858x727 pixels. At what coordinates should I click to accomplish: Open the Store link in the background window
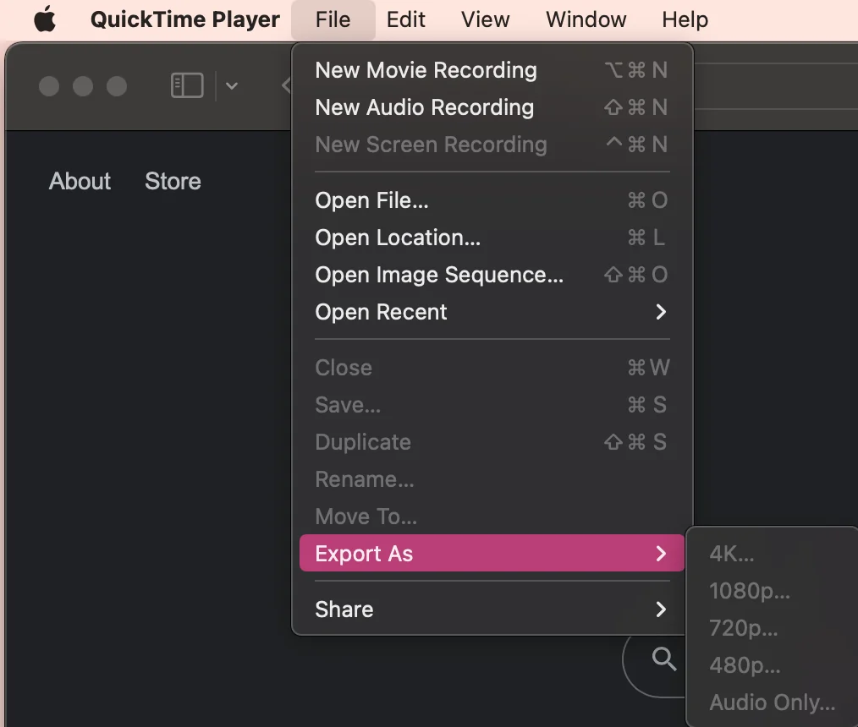(173, 181)
